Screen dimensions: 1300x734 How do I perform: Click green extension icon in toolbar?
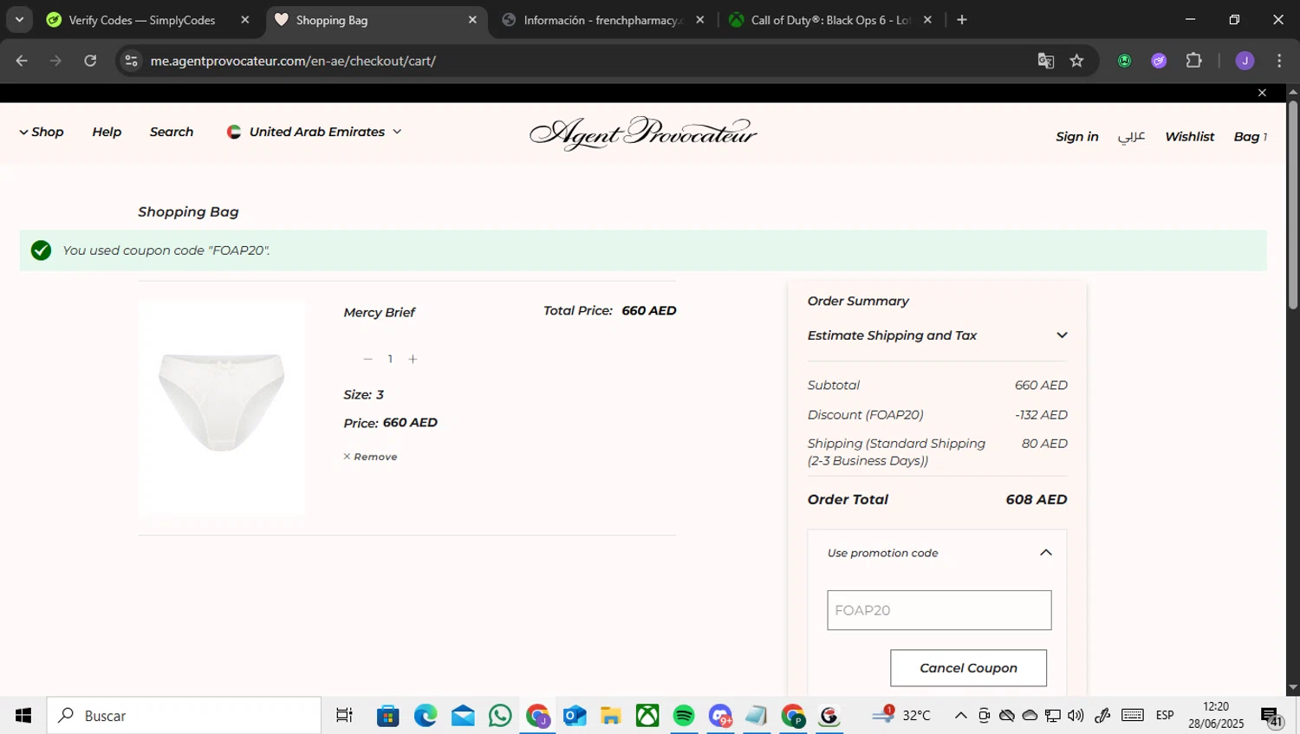[x=1124, y=61]
